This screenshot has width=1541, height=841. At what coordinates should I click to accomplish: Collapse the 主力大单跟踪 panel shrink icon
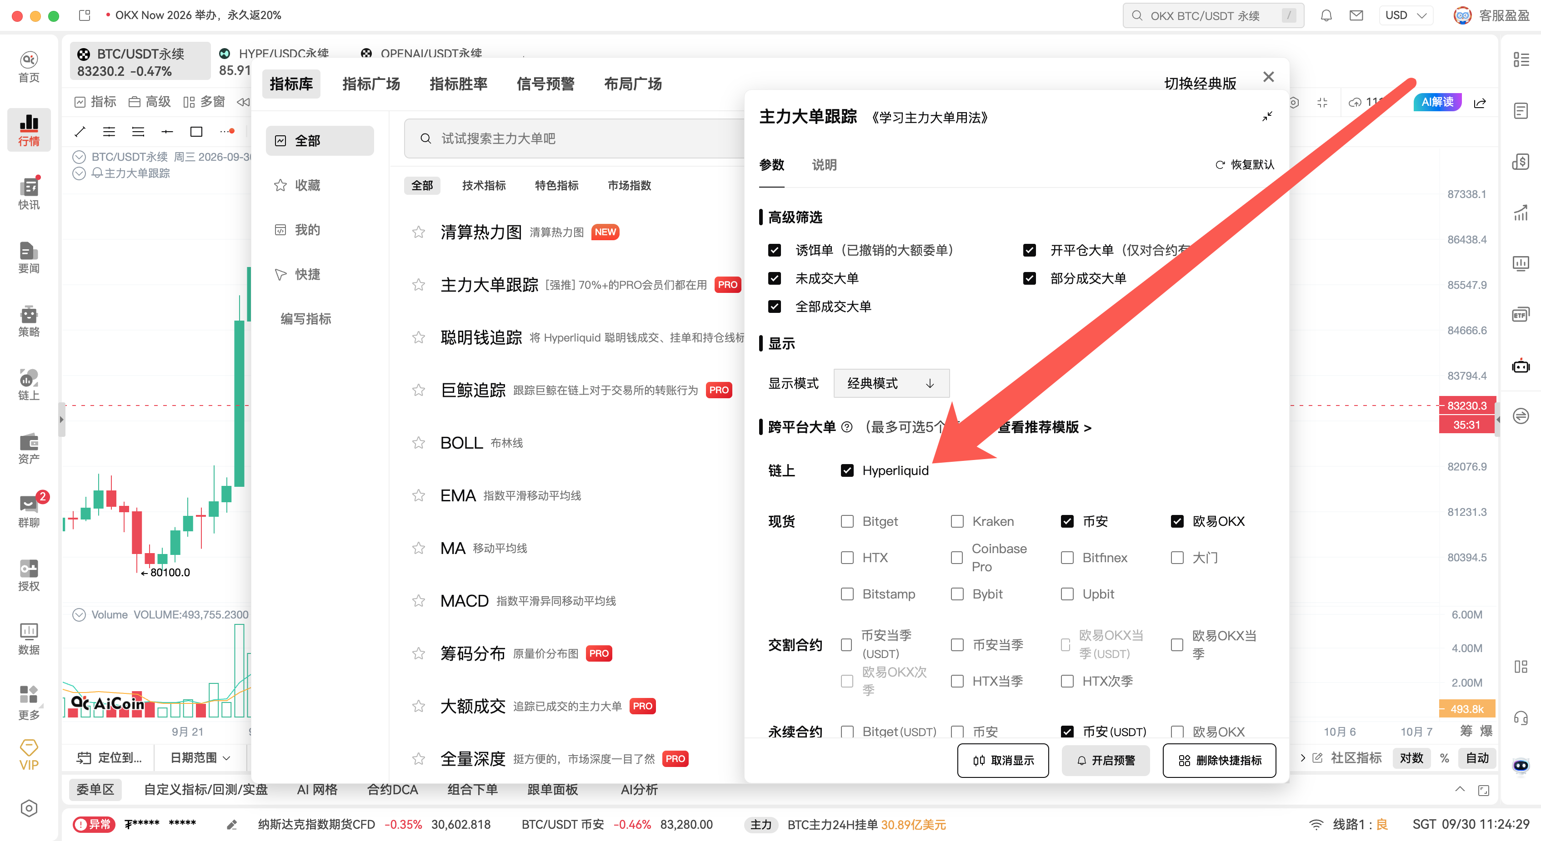pyautogui.click(x=1267, y=117)
